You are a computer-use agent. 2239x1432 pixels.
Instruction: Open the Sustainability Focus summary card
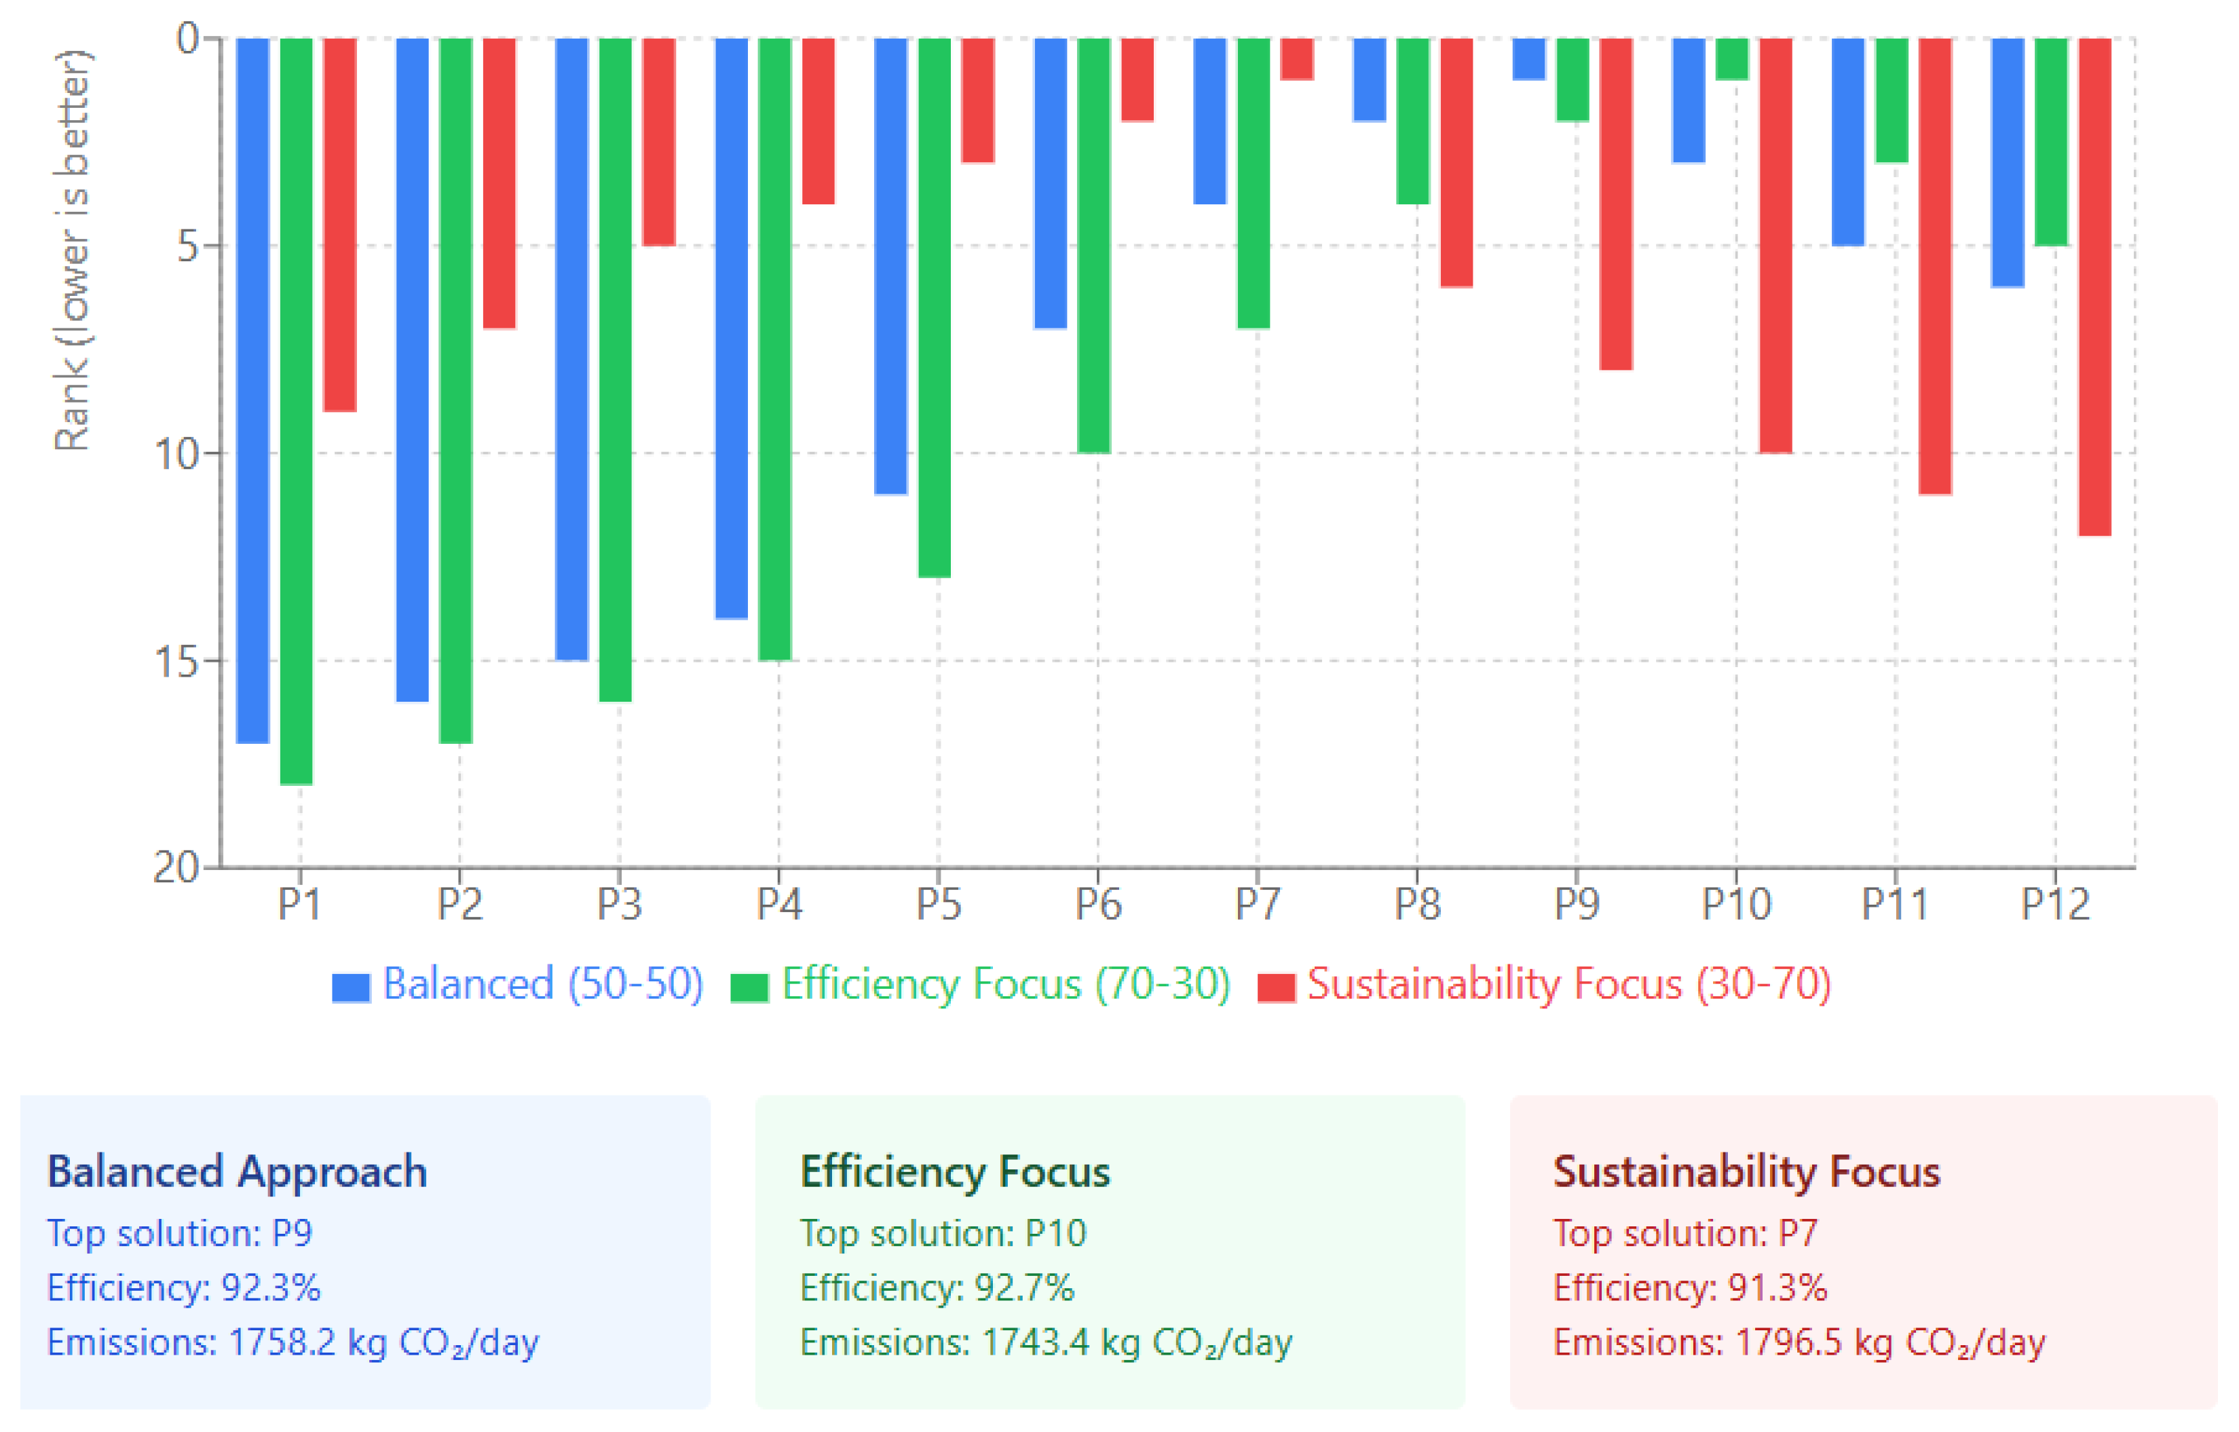[1864, 1251]
